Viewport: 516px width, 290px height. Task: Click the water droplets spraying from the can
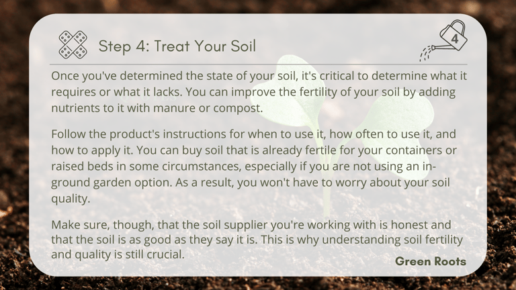tap(426, 54)
